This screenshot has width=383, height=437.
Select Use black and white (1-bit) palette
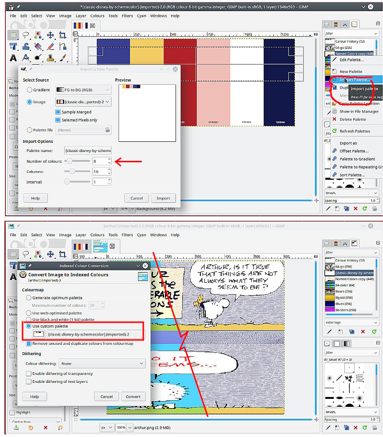tap(28, 320)
